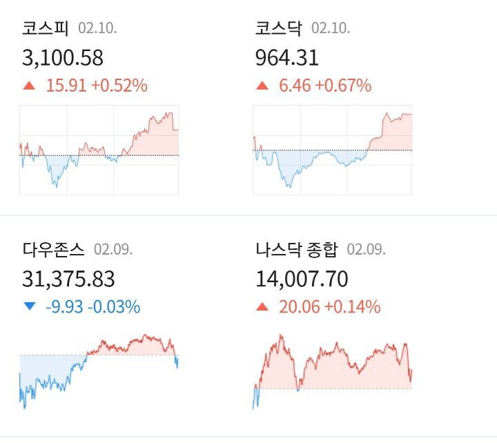Click the 코스닥 change 6.46 +0.67%
497x443 pixels.
[x=325, y=86]
